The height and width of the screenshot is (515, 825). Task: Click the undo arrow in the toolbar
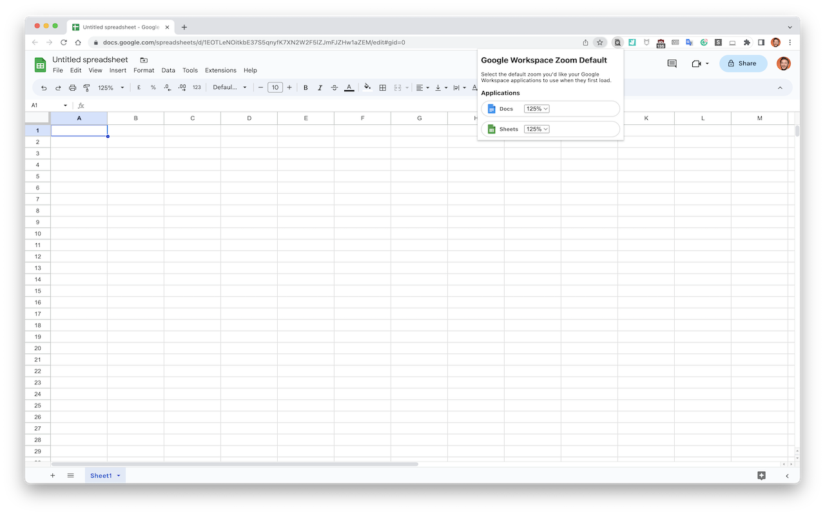[44, 88]
